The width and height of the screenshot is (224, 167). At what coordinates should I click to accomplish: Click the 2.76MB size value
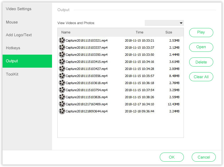174,83
